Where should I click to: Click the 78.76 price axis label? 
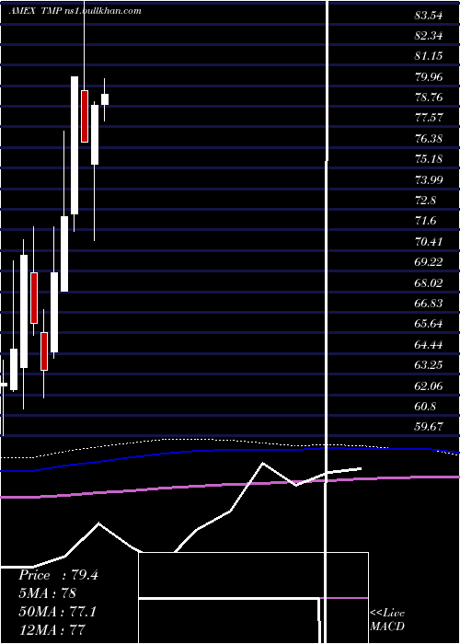coord(429,98)
